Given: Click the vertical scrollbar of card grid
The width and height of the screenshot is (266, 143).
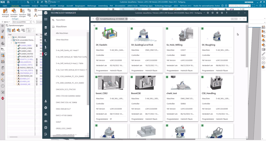Looking at the screenshot, I should [247, 46].
